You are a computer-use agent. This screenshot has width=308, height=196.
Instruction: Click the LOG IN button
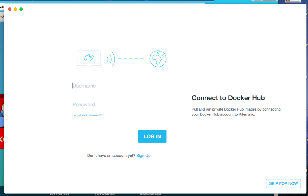[x=152, y=136]
